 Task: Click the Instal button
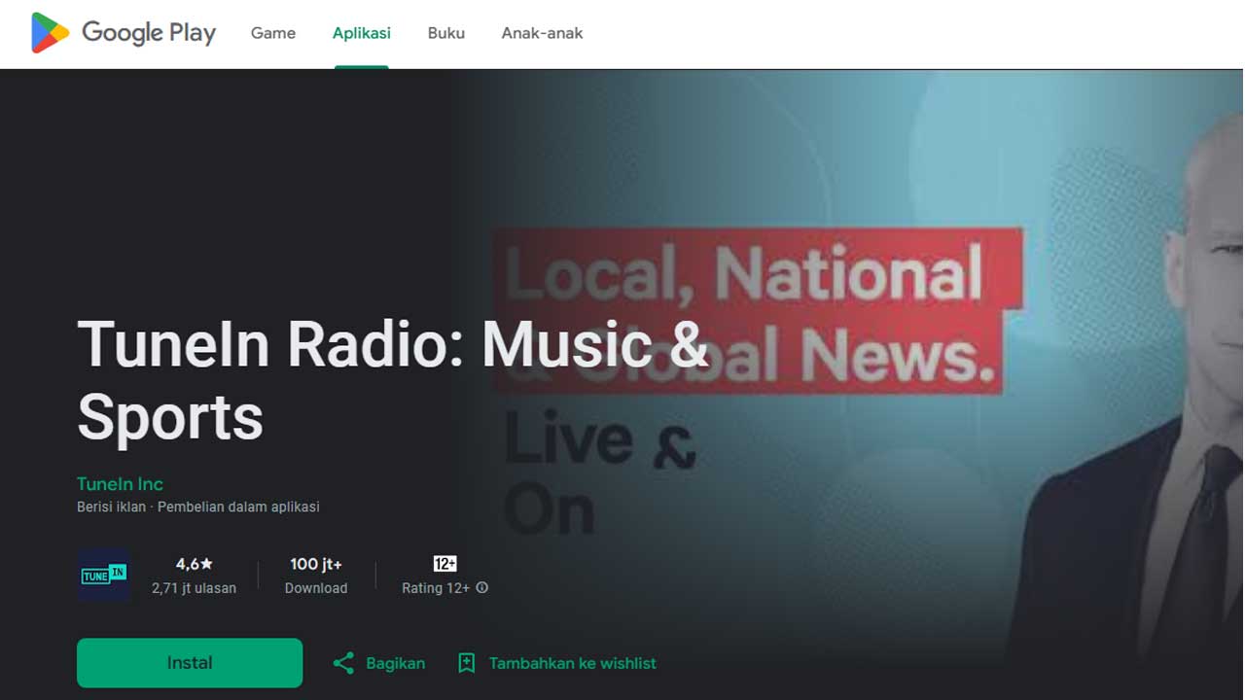click(190, 663)
